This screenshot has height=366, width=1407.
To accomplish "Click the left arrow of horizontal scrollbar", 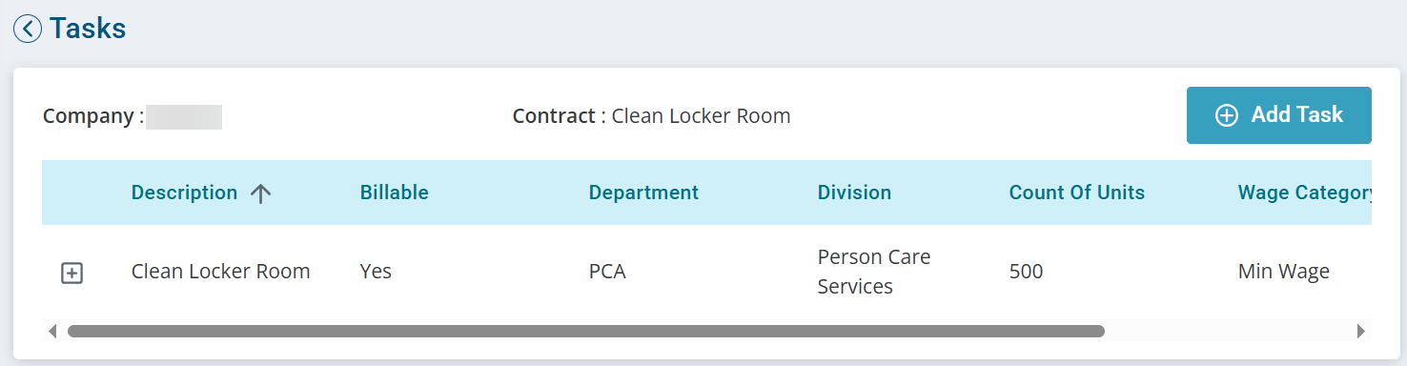I will pyautogui.click(x=51, y=332).
